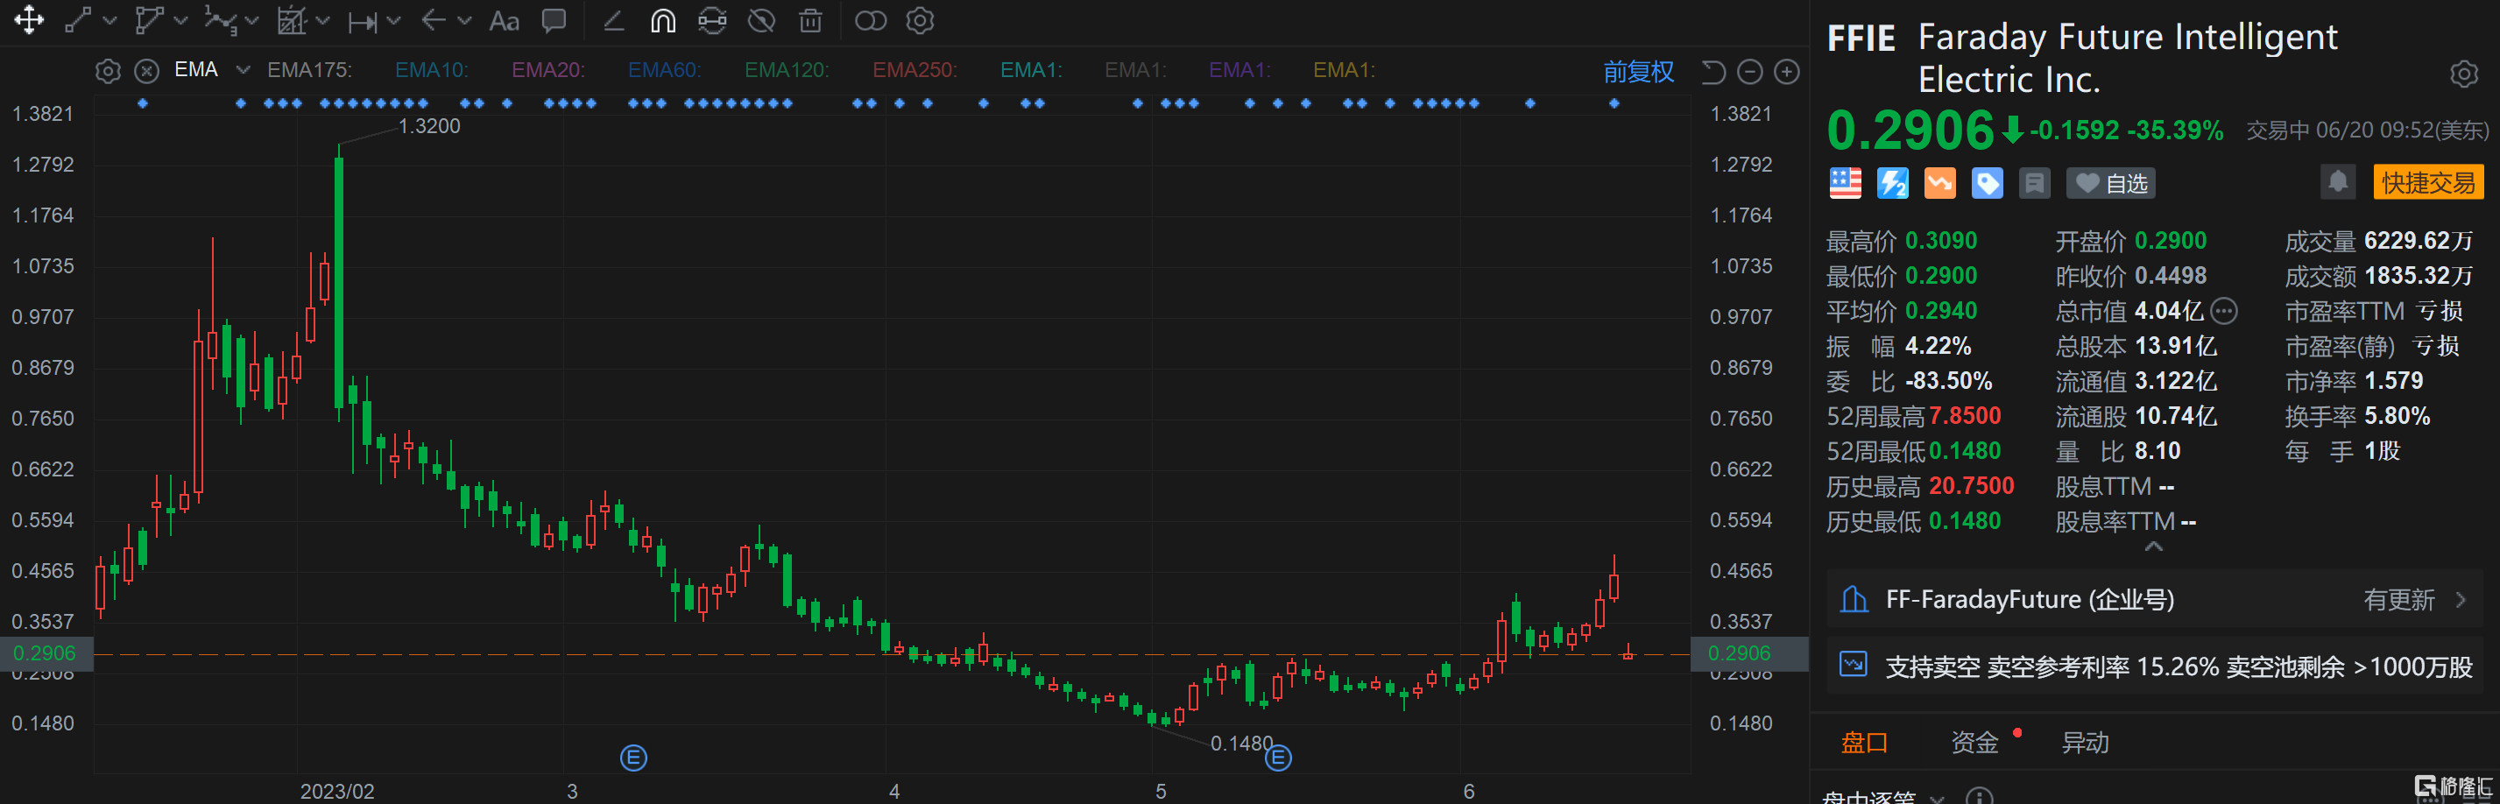Click the 0.2906 current price label on axis

(x=45, y=653)
